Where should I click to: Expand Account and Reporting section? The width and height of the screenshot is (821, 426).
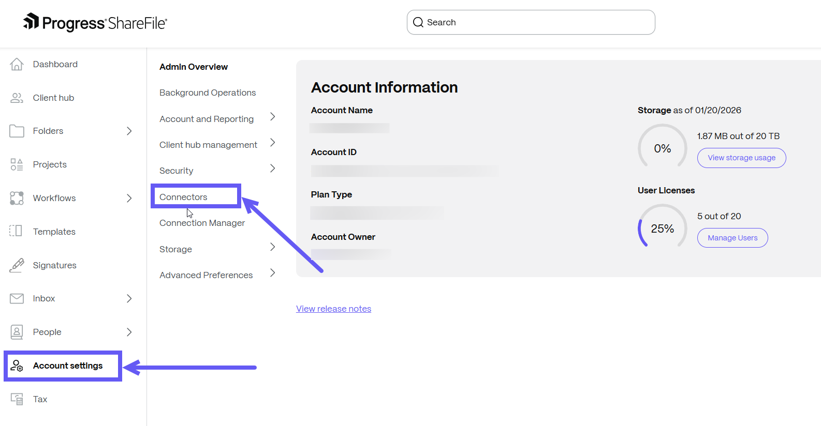point(273,117)
